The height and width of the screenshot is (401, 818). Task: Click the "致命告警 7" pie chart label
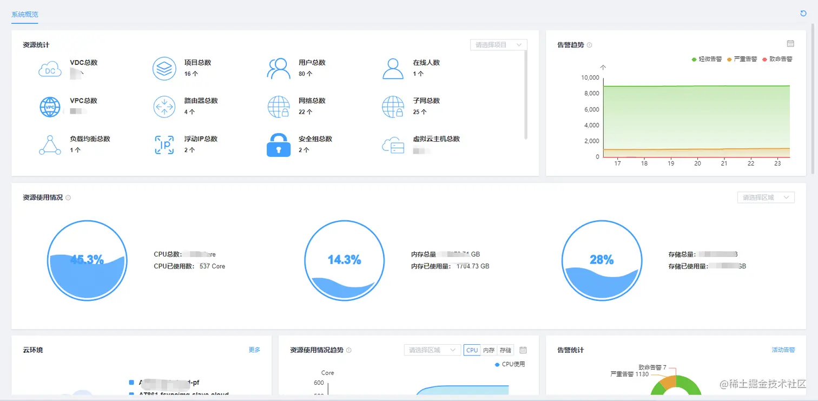(652, 367)
